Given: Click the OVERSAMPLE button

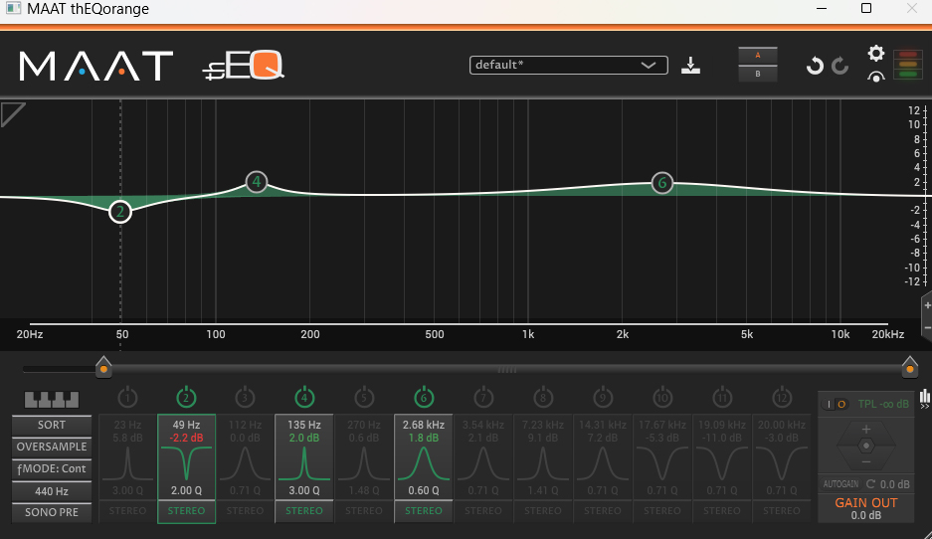Looking at the screenshot, I should tap(52, 447).
